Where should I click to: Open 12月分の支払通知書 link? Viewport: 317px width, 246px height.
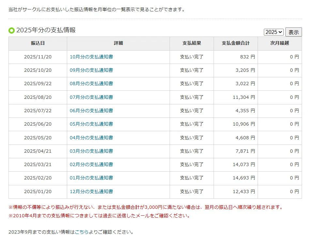tap(91, 192)
